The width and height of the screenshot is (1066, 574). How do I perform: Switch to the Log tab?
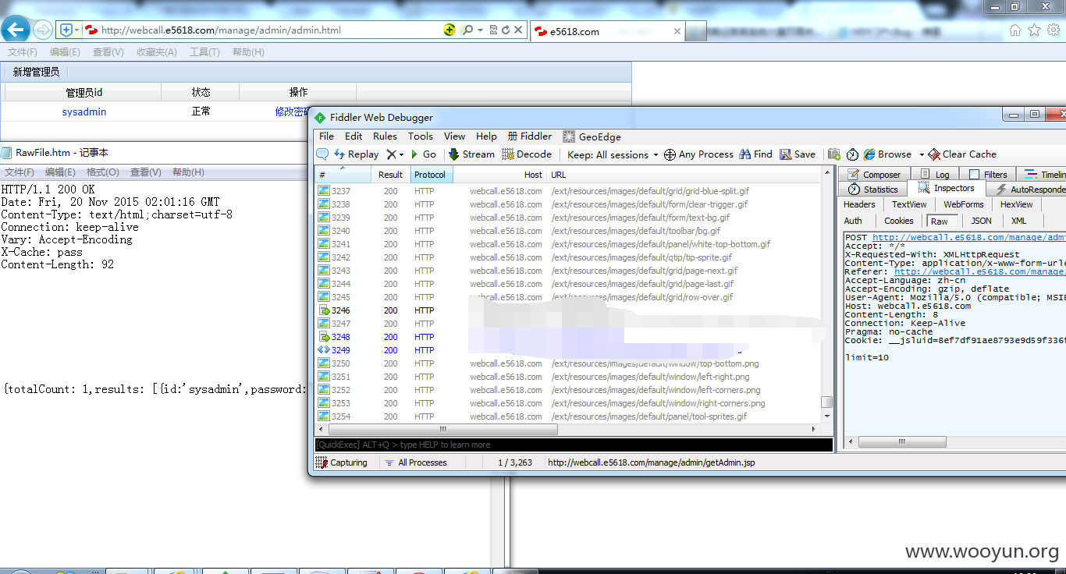[935, 175]
